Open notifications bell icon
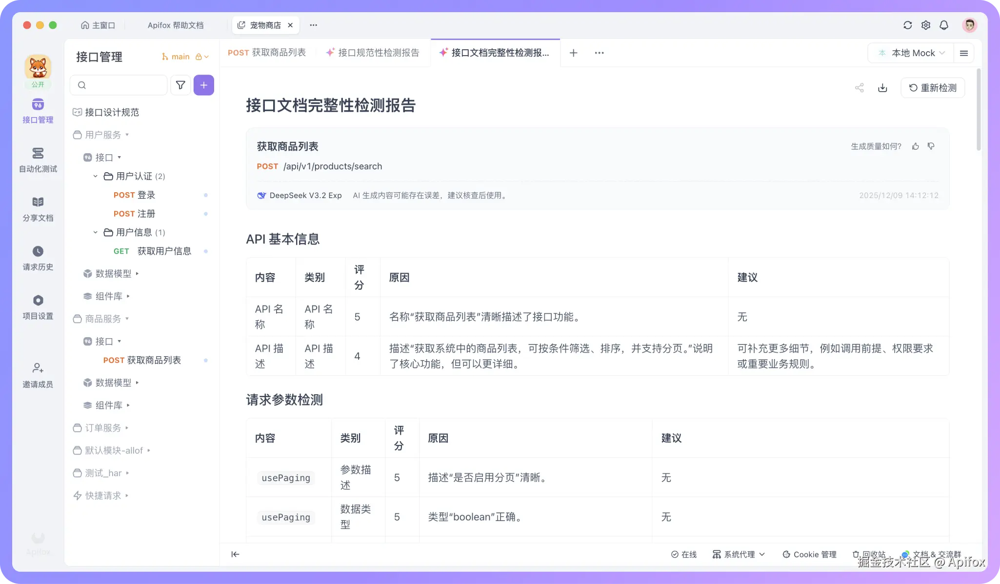 [944, 25]
